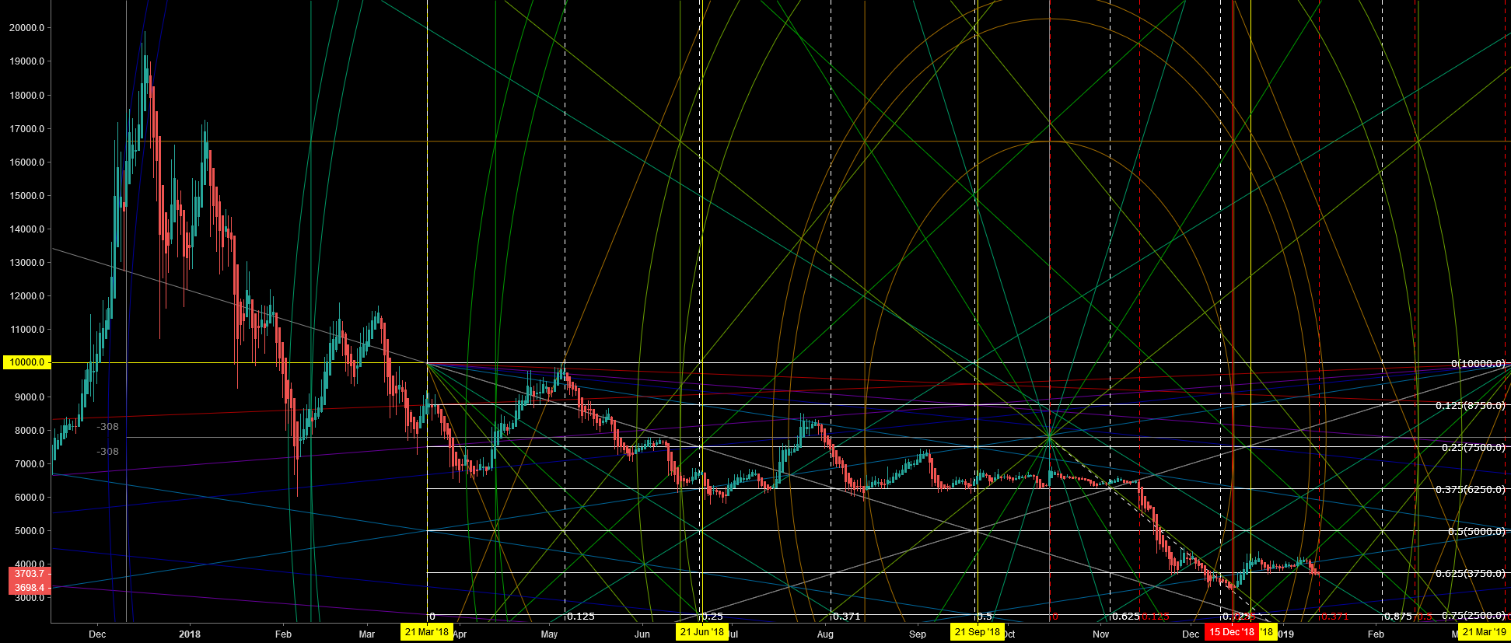Screen dimensions: 1511x643
Task: Click the yellow 10000.0 price label
Action: [27, 363]
